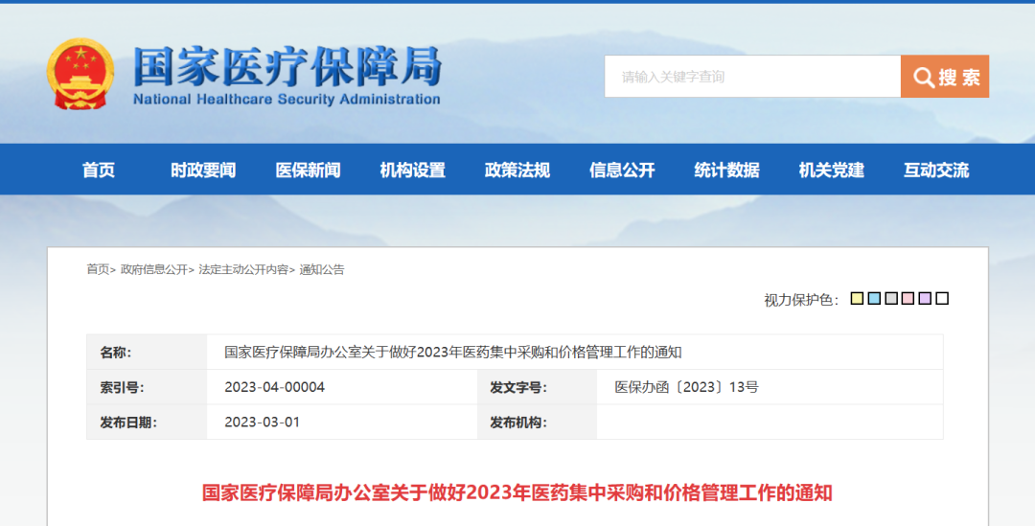
Task: Select 机关党建 in the nav bar
Action: pyautogui.click(x=831, y=171)
